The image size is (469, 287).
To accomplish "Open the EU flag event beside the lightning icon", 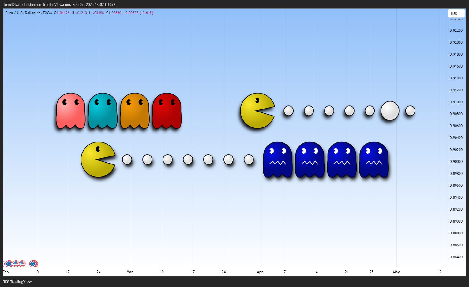I will coord(9,264).
